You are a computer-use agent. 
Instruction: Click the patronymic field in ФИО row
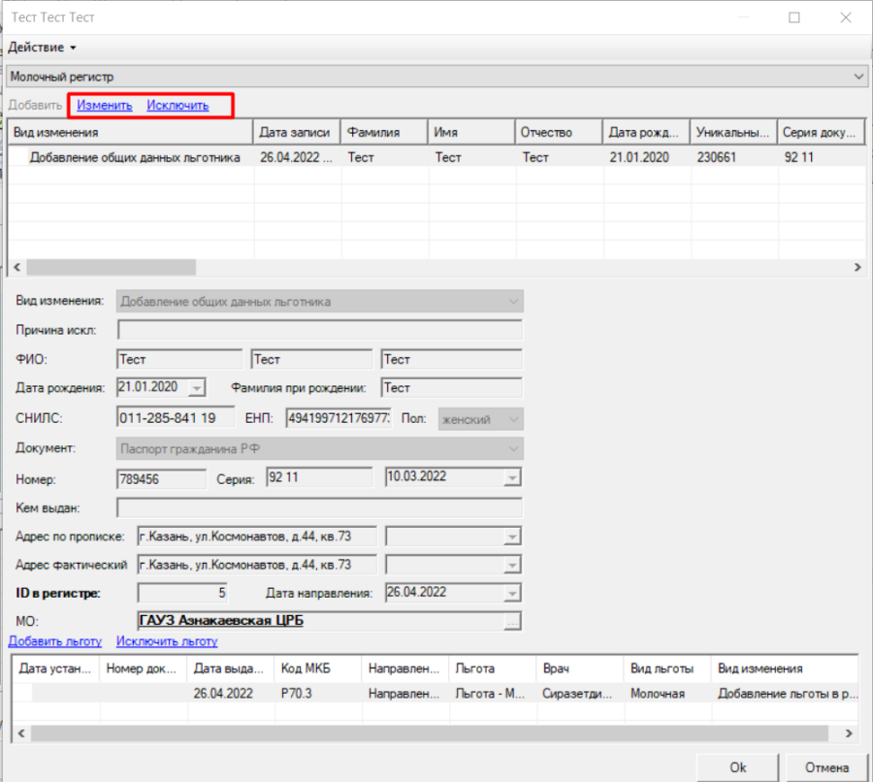[x=451, y=359]
